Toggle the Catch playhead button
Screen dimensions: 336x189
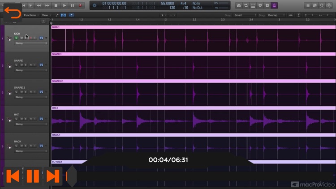[x=71, y=15]
